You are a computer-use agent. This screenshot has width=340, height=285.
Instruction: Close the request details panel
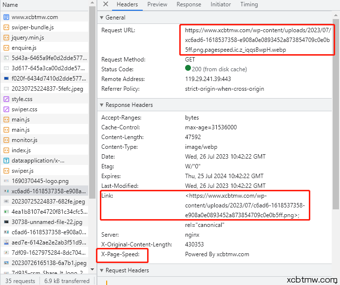(106, 4)
